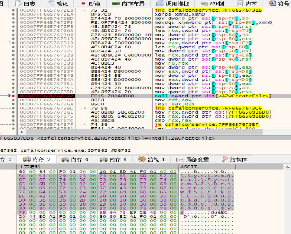Select hex byte E9 in the dump
The image size is (291, 234).
point(133,212)
